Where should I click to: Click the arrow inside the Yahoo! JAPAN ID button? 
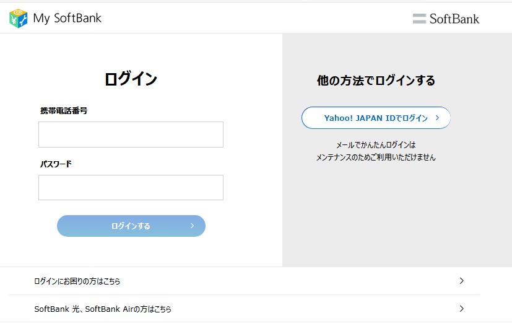[x=437, y=117]
